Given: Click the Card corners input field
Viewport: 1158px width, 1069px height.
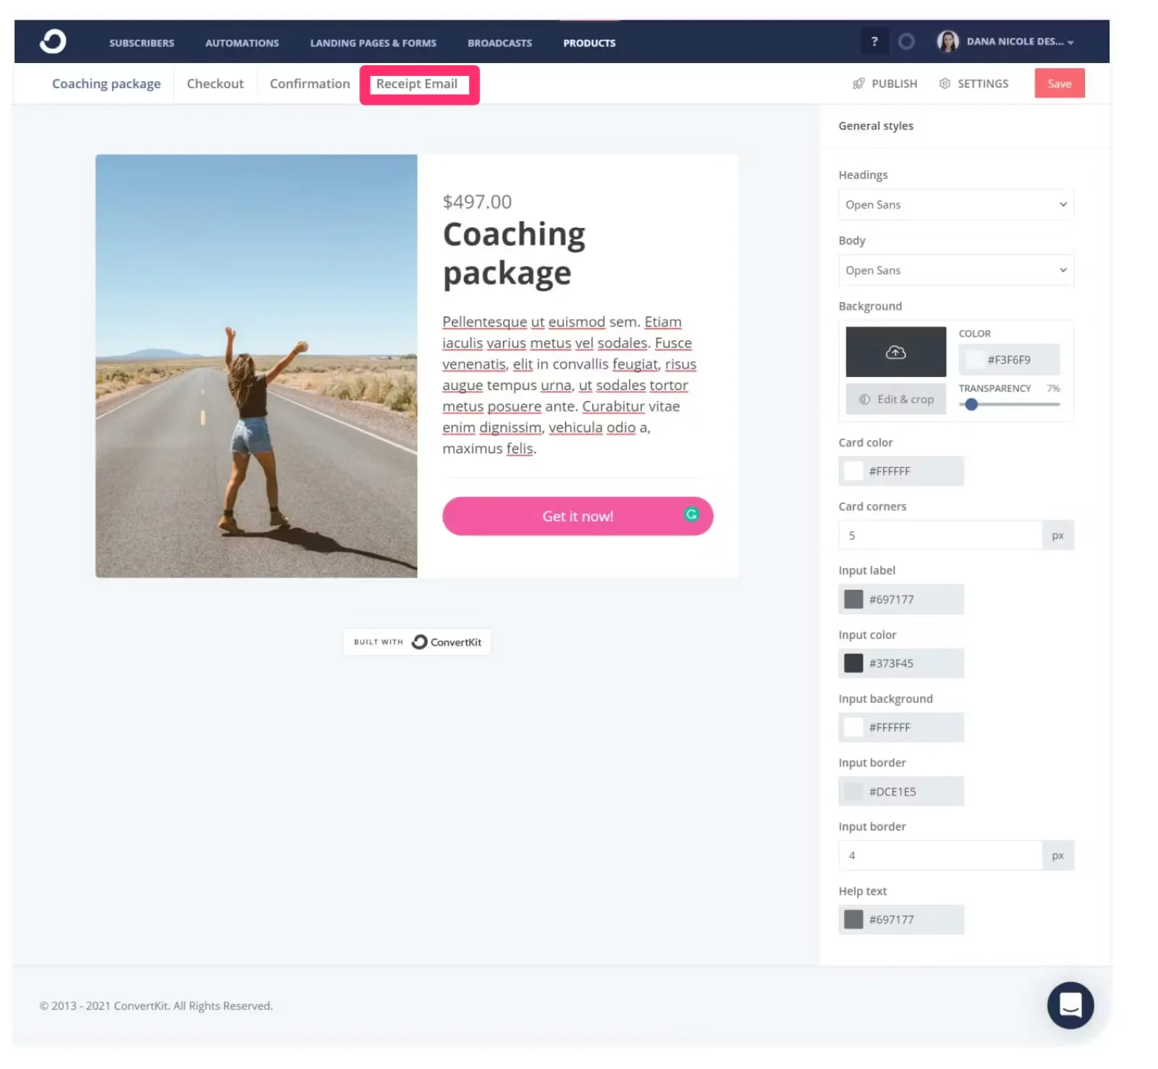Looking at the screenshot, I should tap(939, 536).
